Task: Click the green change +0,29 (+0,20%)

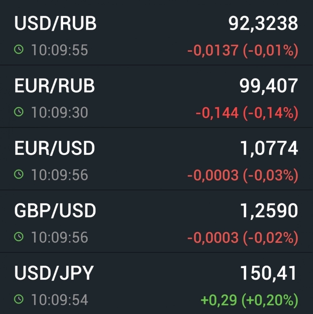Action: tap(249, 300)
